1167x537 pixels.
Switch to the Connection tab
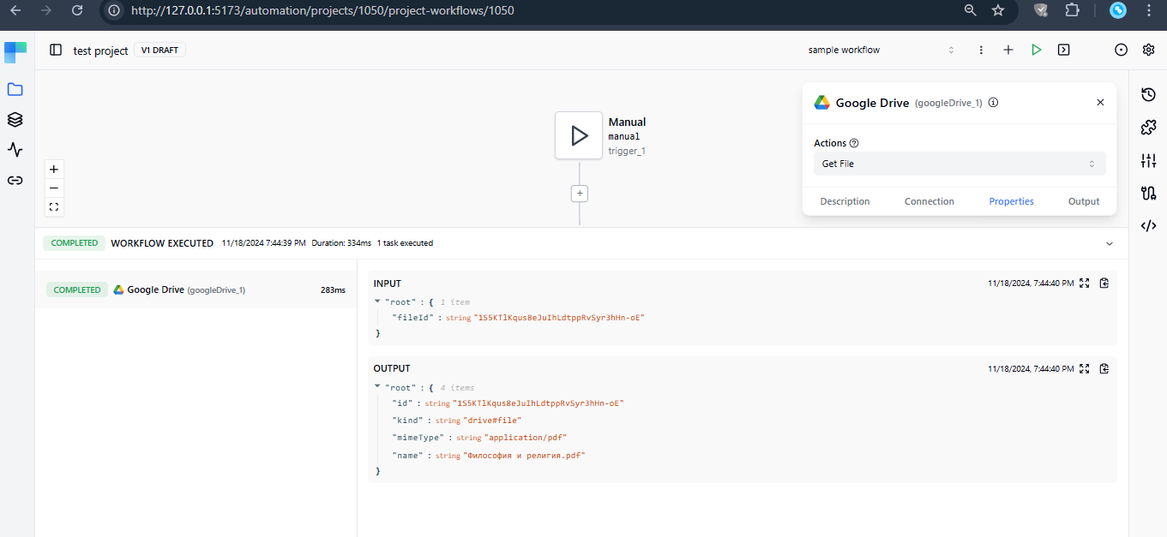929,200
